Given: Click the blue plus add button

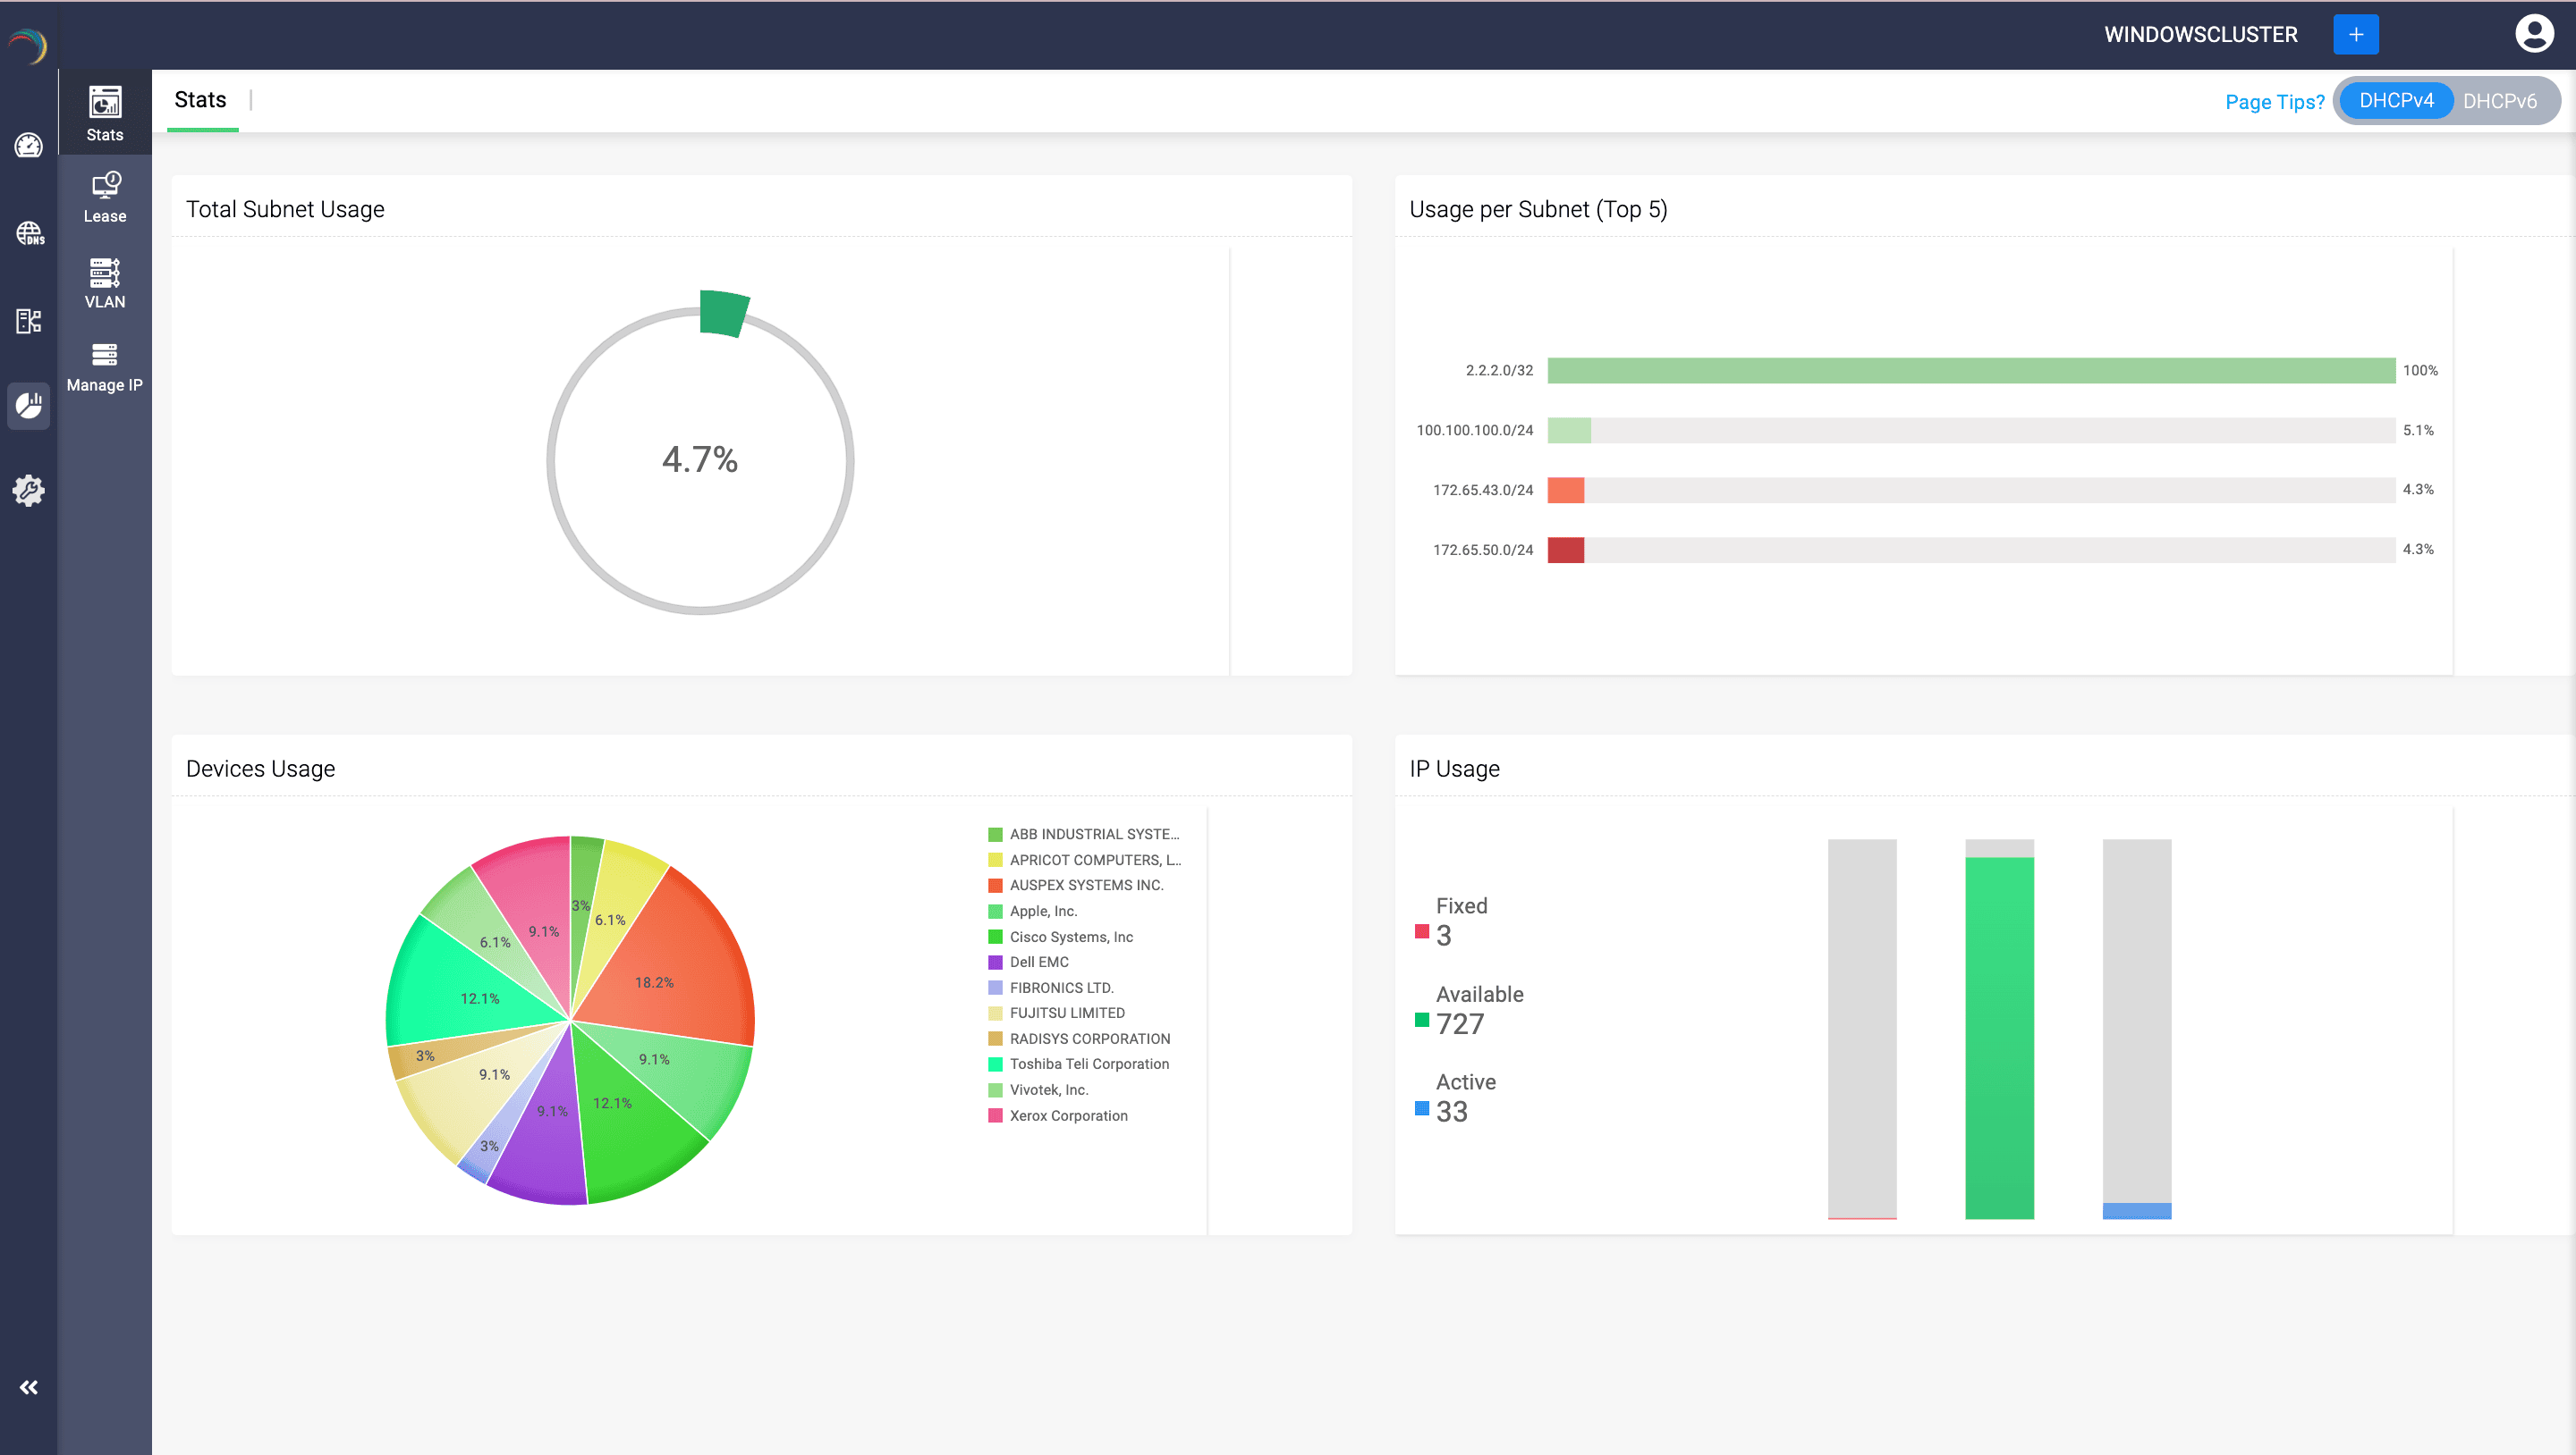Looking at the screenshot, I should [x=2355, y=34].
